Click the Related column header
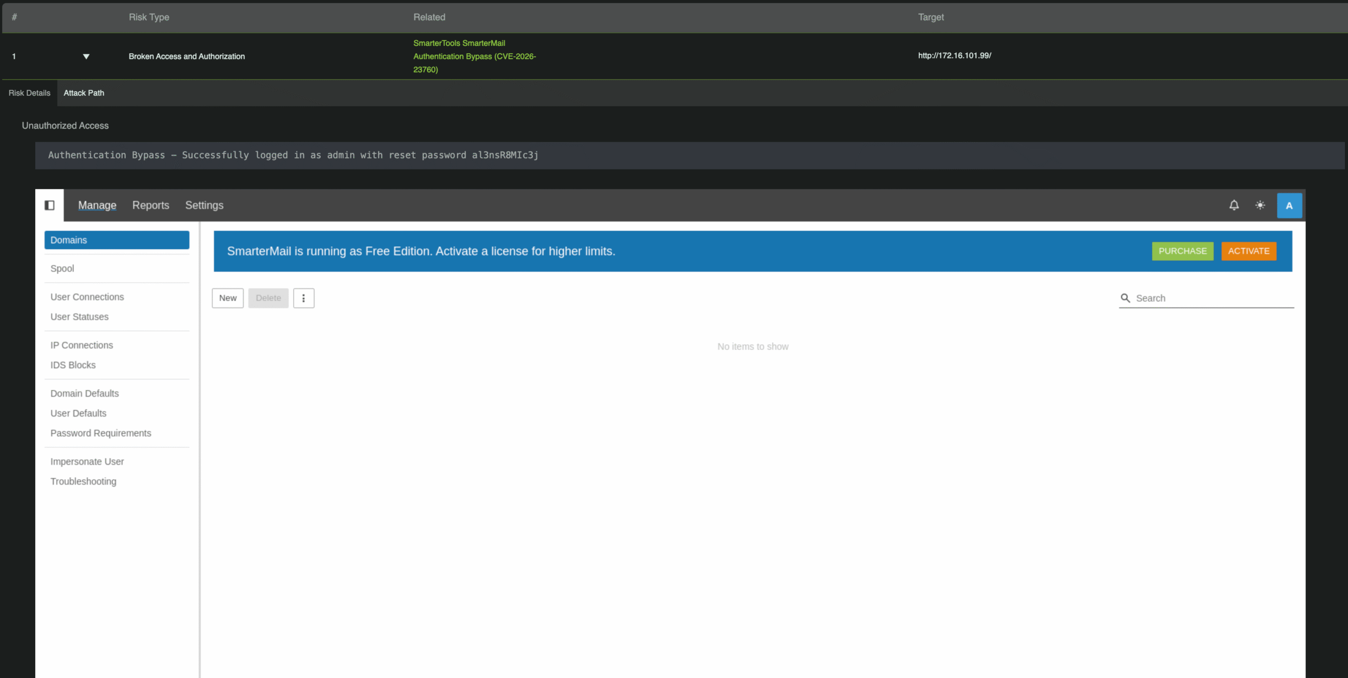 point(429,17)
